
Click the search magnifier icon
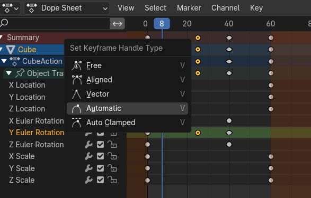pos(4,23)
